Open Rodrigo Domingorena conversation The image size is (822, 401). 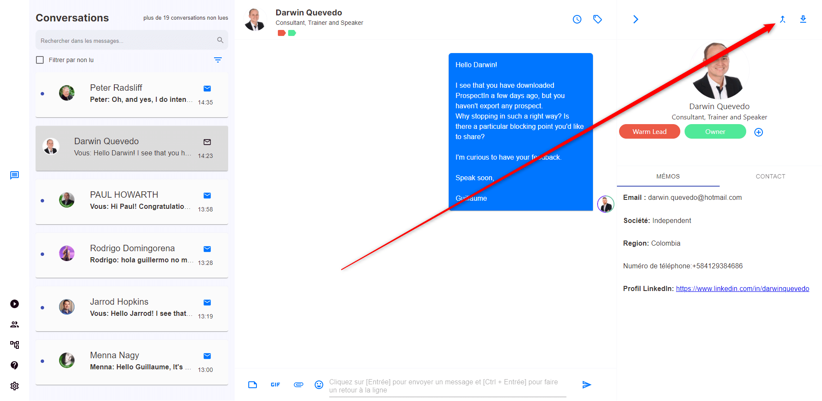132,255
